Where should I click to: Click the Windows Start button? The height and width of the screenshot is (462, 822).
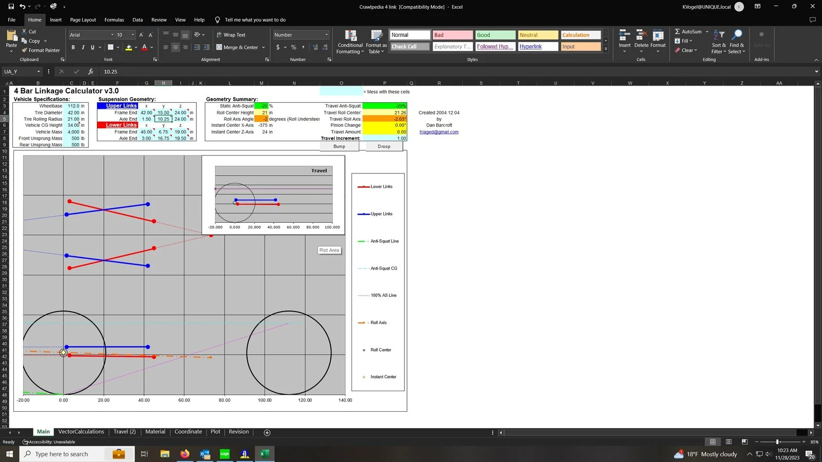(9, 454)
